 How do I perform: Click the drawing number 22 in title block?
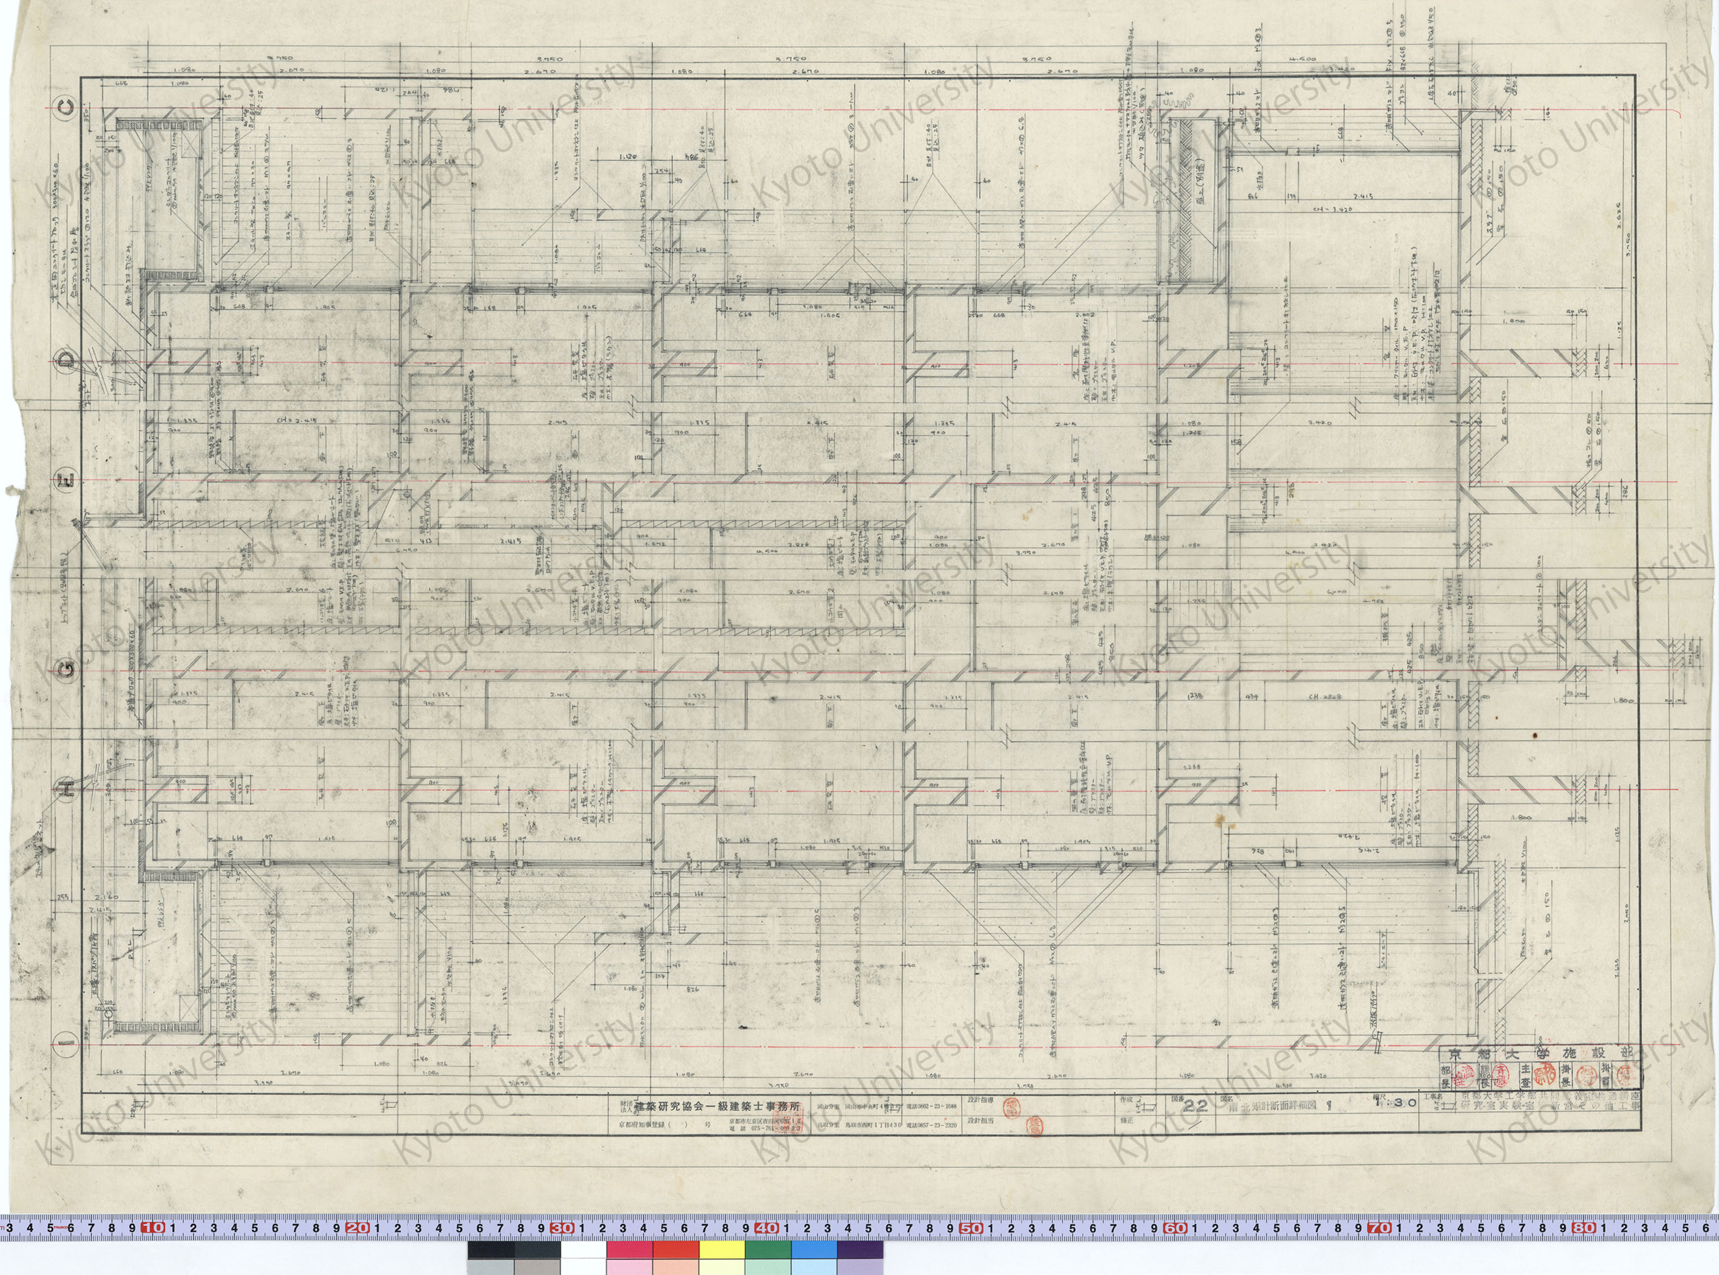(x=1196, y=1106)
